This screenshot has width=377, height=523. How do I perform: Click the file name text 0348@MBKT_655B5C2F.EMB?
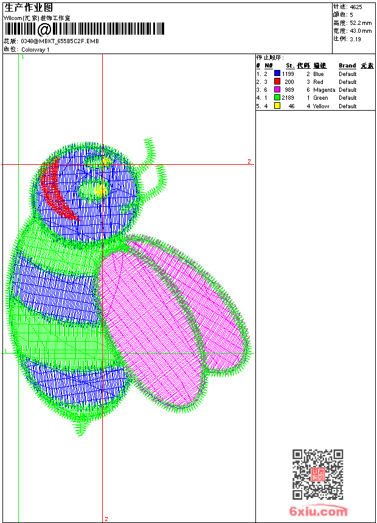[60, 41]
